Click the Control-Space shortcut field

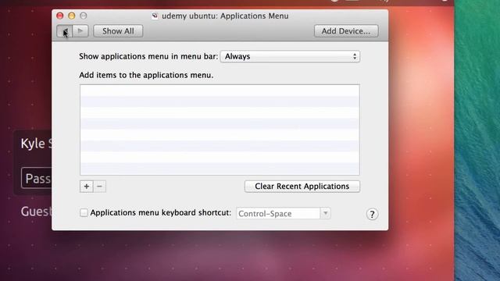click(278, 213)
